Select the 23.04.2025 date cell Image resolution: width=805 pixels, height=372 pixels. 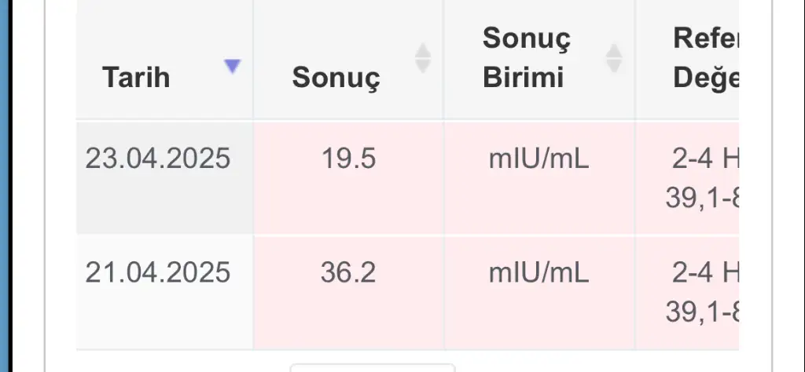coord(157,159)
